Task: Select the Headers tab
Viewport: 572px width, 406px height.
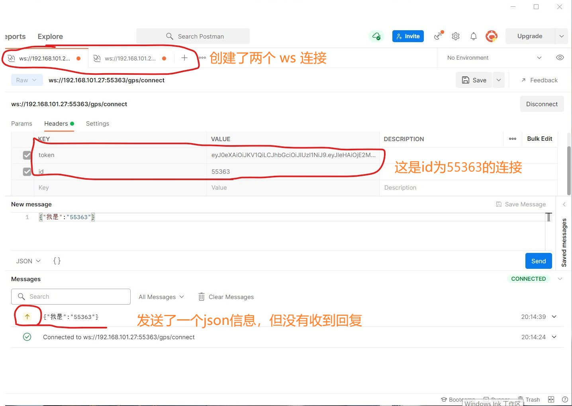Action: [x=59, y=124]
